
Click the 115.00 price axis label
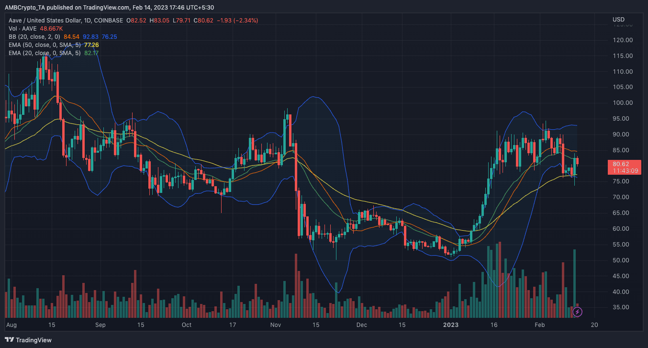coord(623,56)
